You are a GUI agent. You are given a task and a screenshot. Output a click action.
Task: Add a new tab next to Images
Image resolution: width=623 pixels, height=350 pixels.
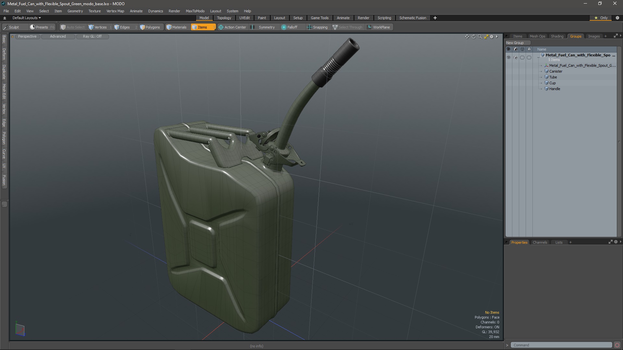click(605, 36)
